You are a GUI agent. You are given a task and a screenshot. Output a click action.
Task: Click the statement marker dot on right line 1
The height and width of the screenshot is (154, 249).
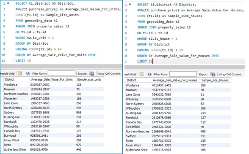coord(130,4)
